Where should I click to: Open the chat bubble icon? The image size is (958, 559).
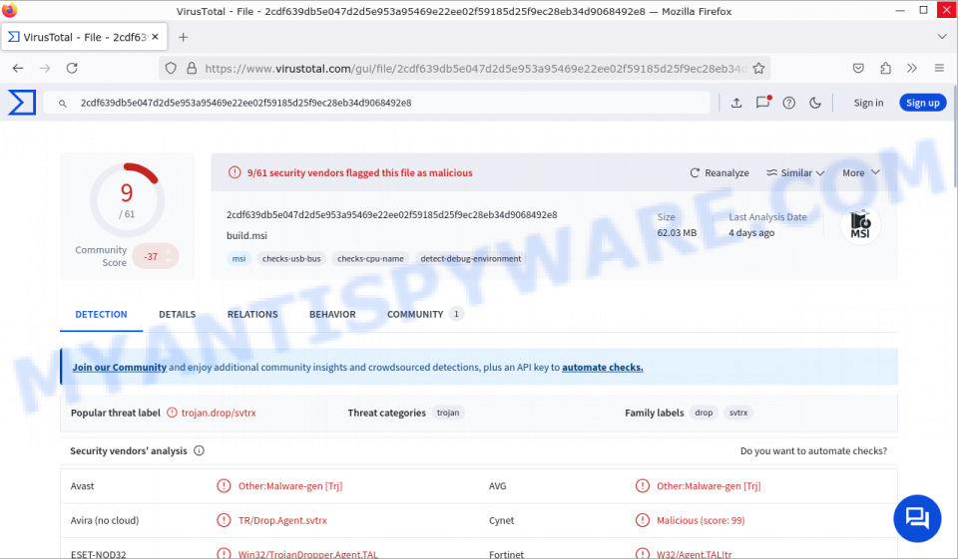tap(916, 518)
